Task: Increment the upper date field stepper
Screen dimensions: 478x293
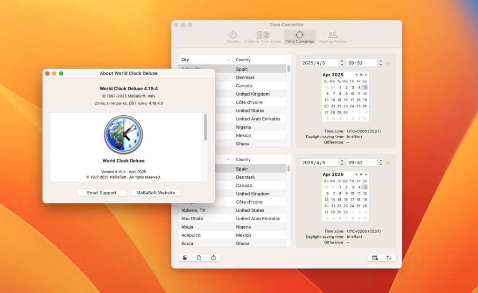Action: click(342, 61)
